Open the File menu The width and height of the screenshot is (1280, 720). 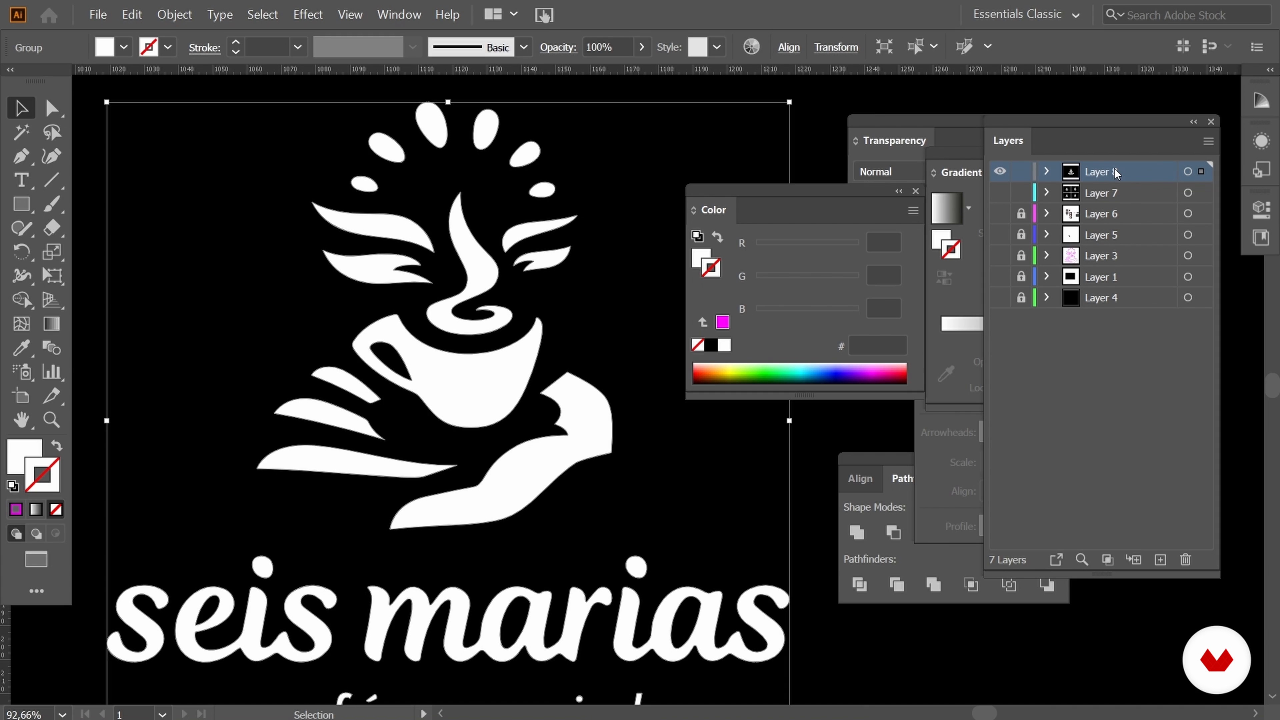(98, 14)
